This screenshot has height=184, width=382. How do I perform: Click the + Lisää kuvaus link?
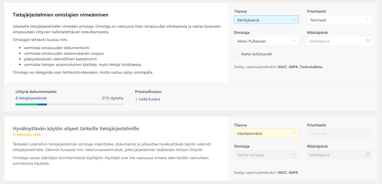click(x=147, y=99)
